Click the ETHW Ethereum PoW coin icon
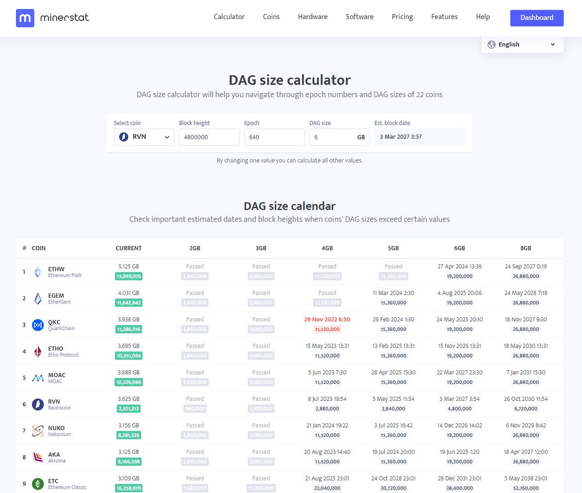The width and height of the screenshot is (582, 493). [x=38, y=272]
